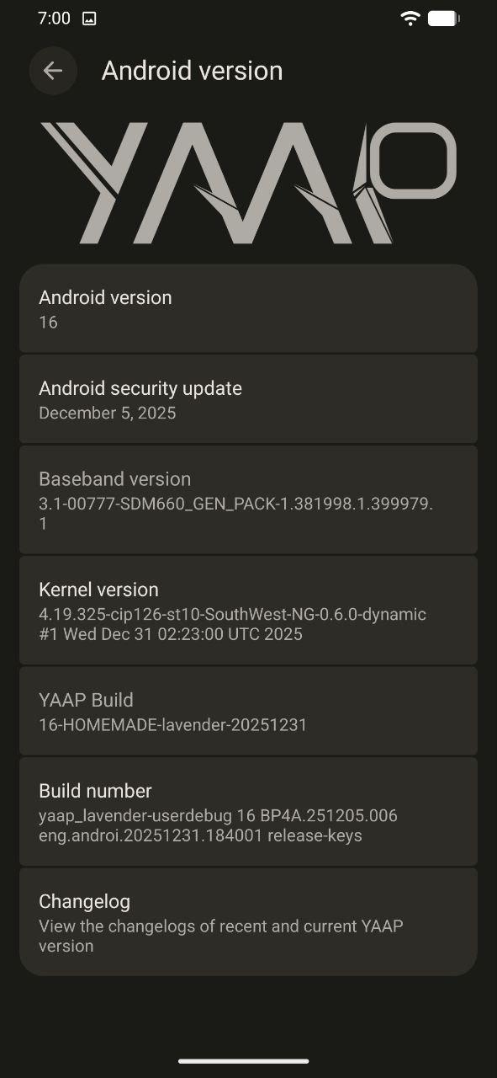The image size is (497, 1078).
Task: Tap the Android version page title
Action: point(192,71)
